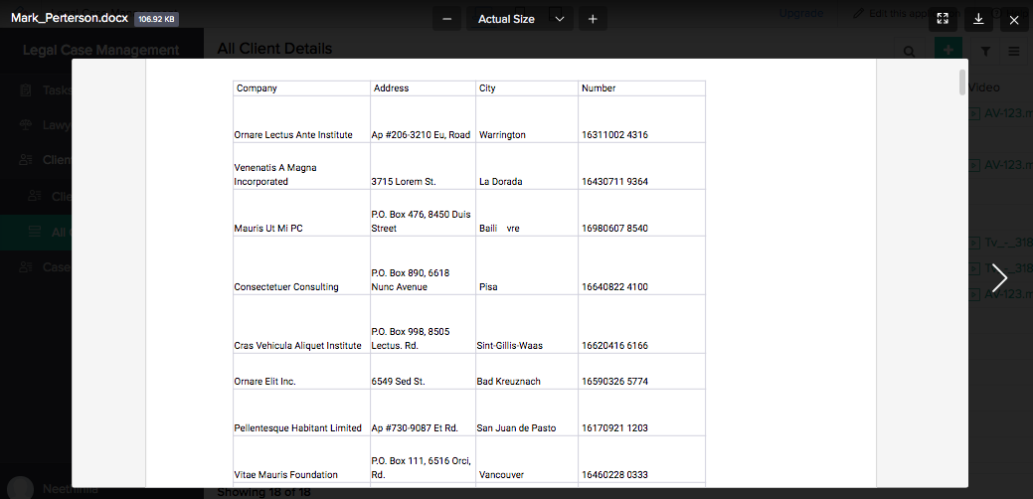
Task: Click the Upgrade link in background app
Action: pos(800,13)
